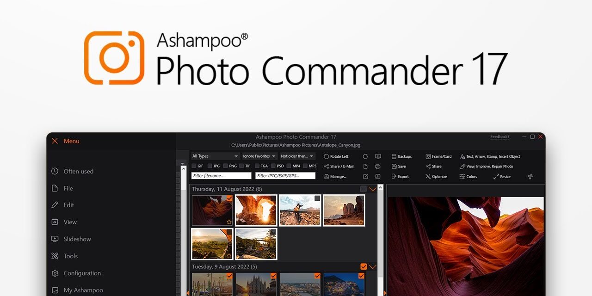Open the Colors adjustment tool
592x296 pixels.
pos(462,176)
